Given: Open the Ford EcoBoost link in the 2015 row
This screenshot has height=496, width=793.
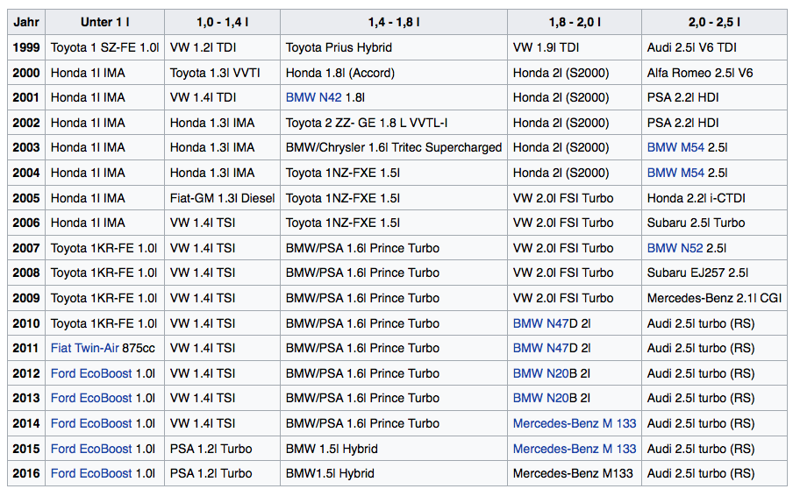Looking at the screenshot, I should point(91,449).
